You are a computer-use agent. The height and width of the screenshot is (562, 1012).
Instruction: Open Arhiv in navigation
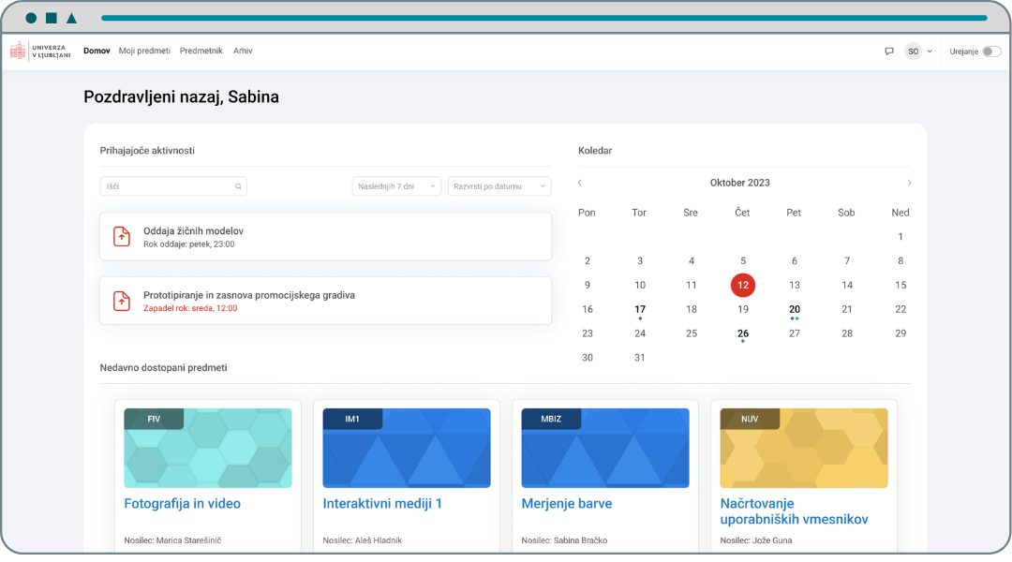tap(243, 51)
